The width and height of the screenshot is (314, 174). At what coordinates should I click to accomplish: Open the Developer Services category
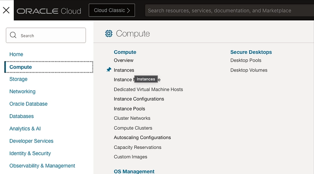pyautogui.click(x=31, y=141)
